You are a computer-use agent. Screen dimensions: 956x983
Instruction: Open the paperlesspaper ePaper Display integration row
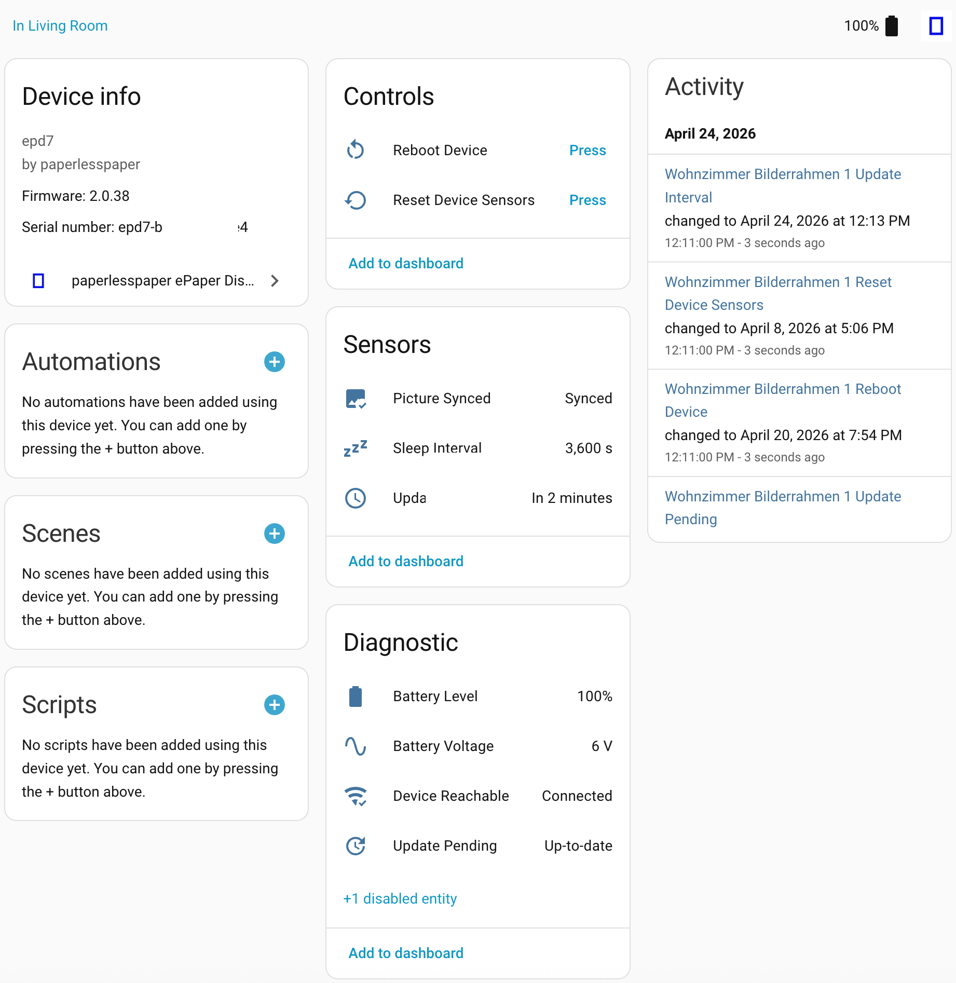point(156,281)
